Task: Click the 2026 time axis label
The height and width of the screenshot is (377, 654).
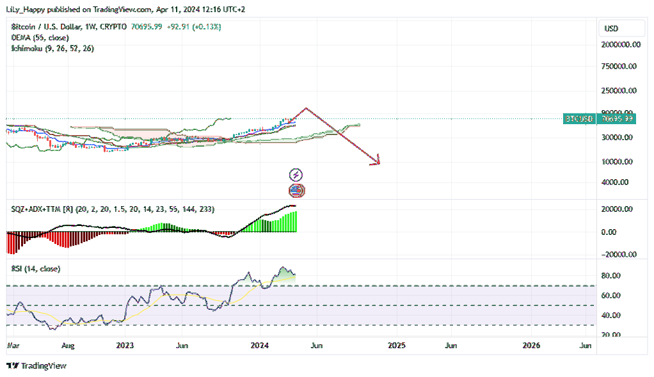Action: coord(531,345)
